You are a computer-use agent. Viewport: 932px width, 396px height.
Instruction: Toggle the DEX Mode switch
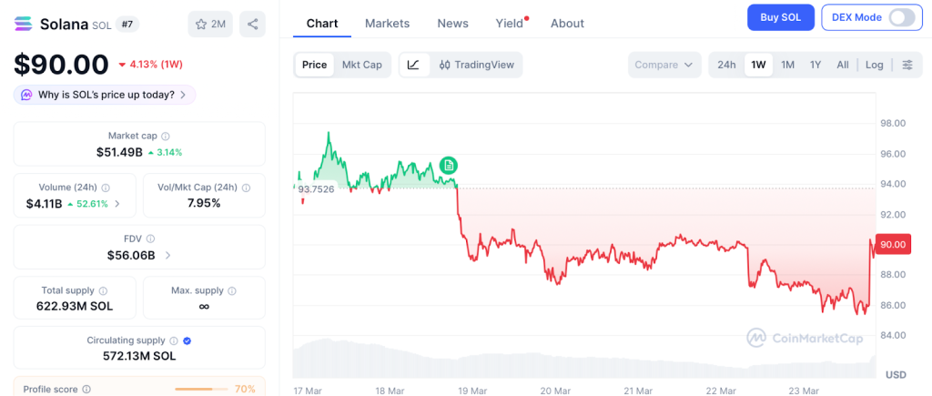tap(901, 17)
